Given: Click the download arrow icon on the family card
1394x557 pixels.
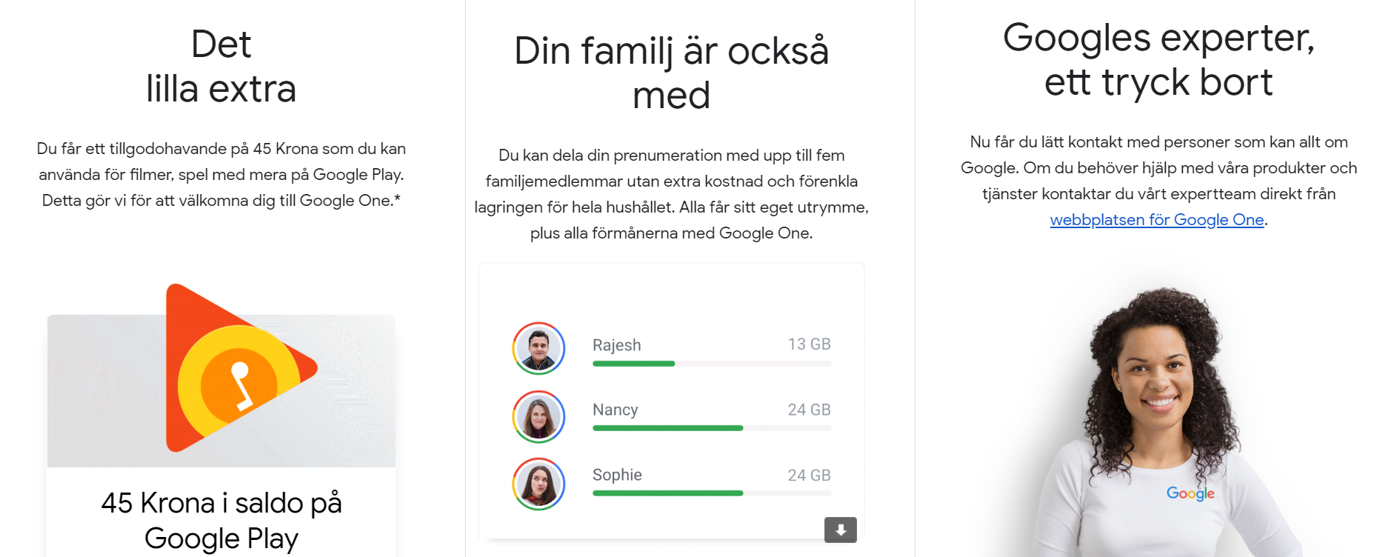Looking at the screenshot, I should (841, 530).
